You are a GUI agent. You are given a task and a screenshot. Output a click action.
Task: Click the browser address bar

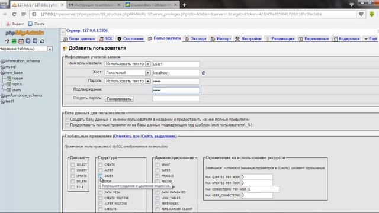pos(194,14)
